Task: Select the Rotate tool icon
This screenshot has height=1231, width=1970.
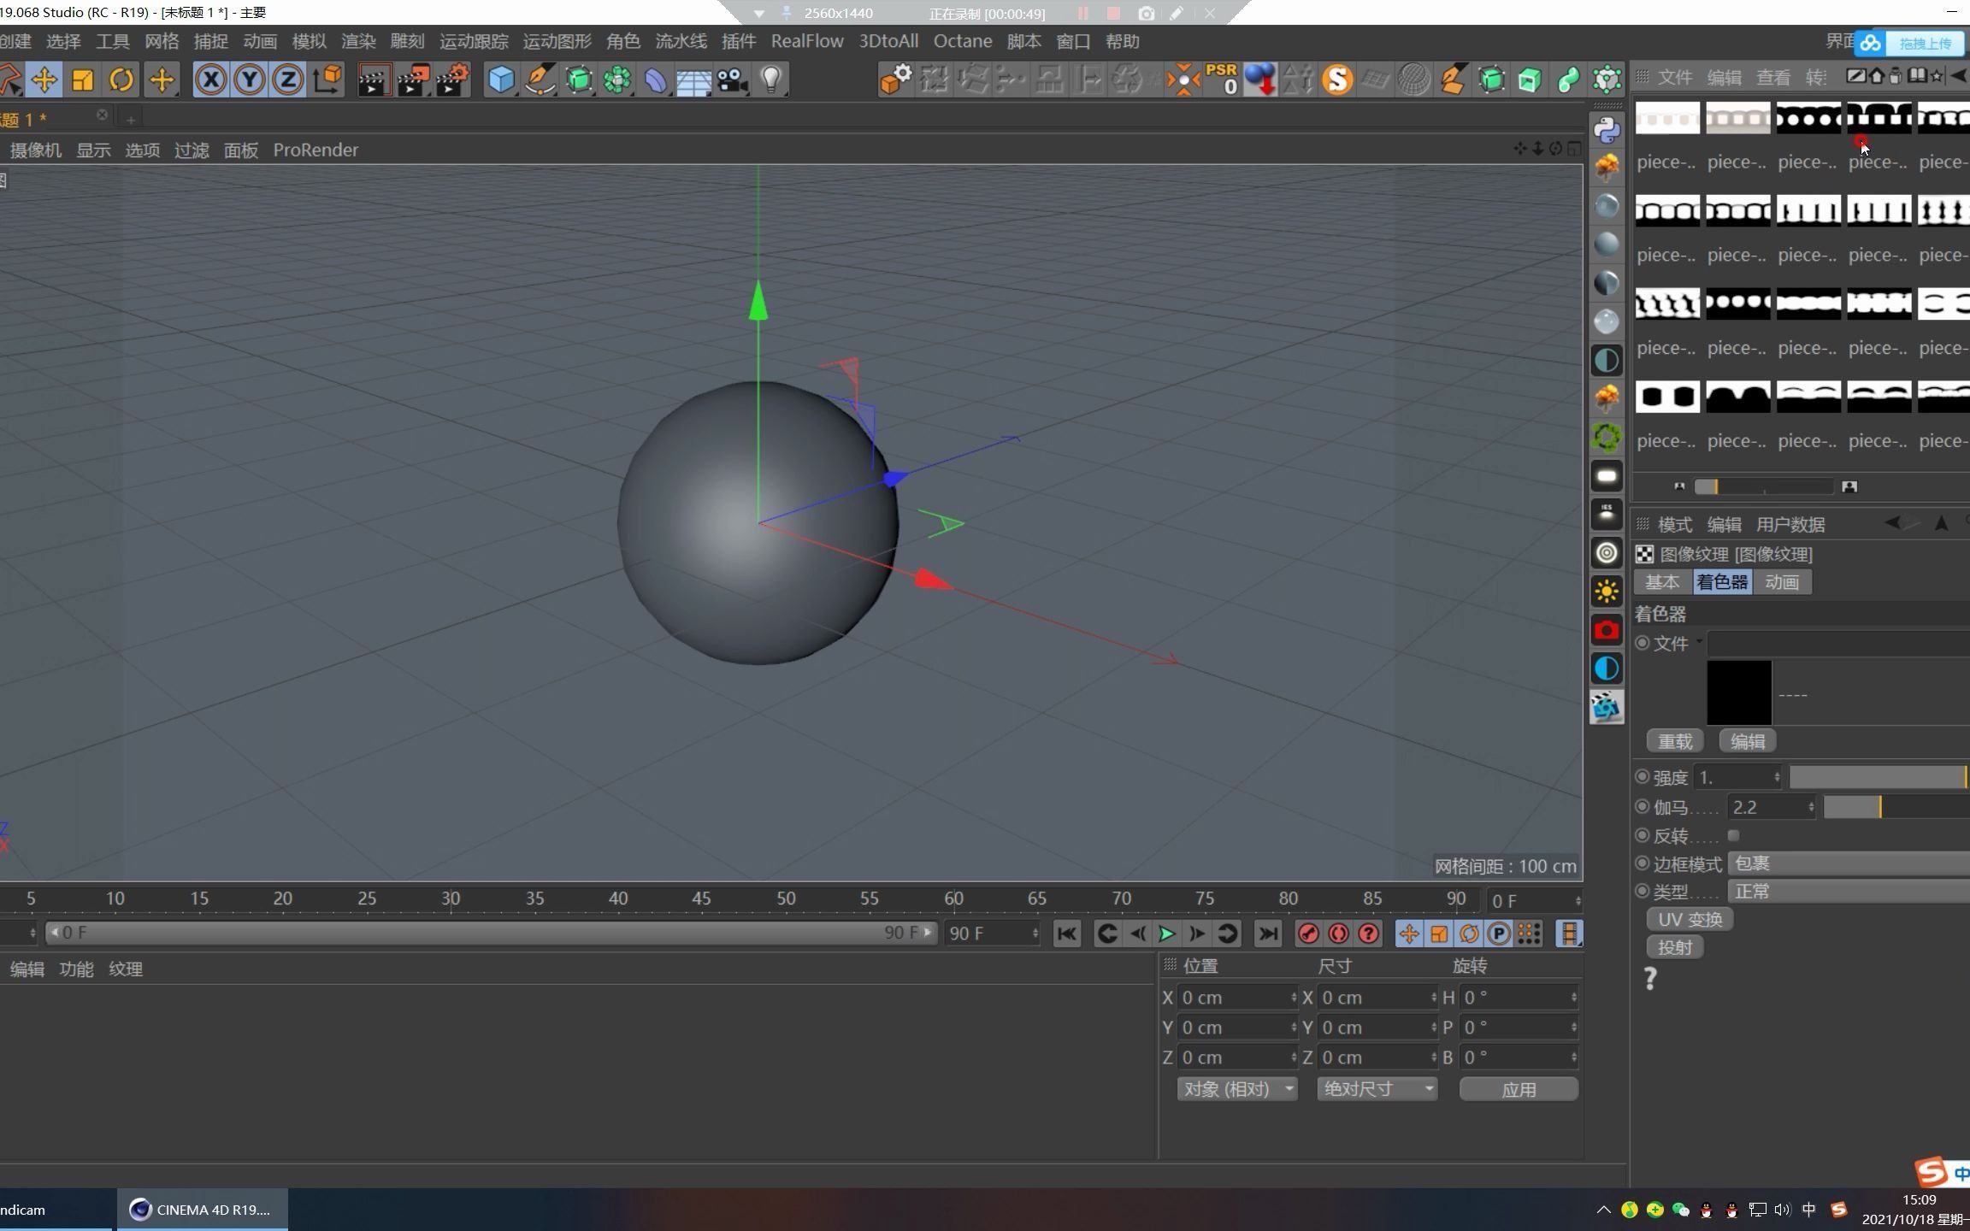Action: (x=121, y=80)
